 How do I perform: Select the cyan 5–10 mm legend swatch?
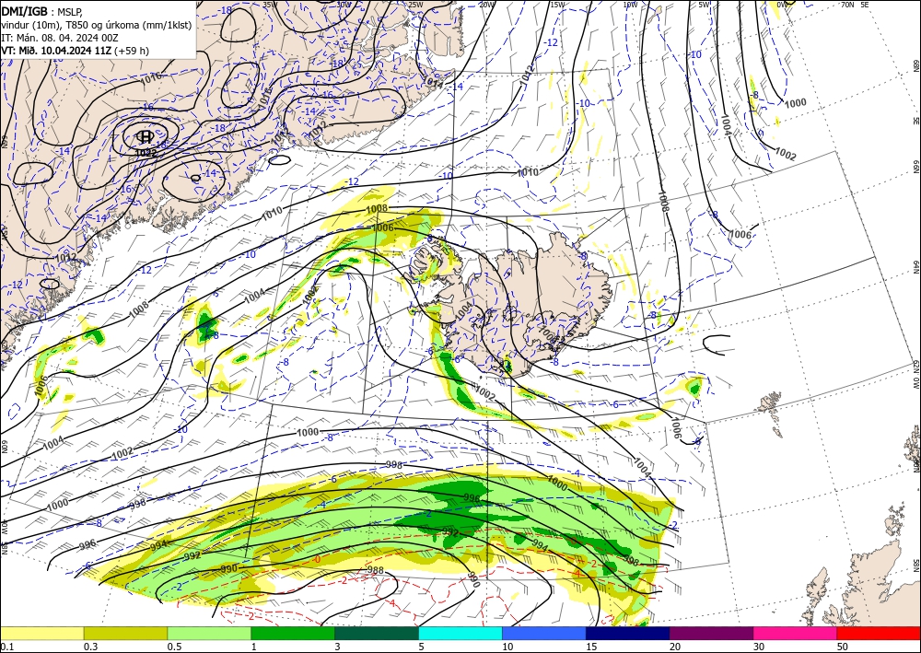[x=460, y=633]
